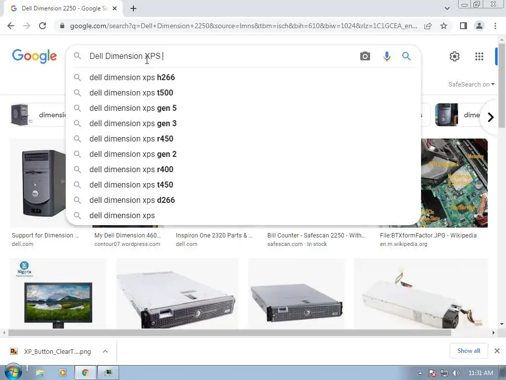Open dell.com Dimension tower image result
Viewport: 506px width, 380px height.
coord(38,183)
